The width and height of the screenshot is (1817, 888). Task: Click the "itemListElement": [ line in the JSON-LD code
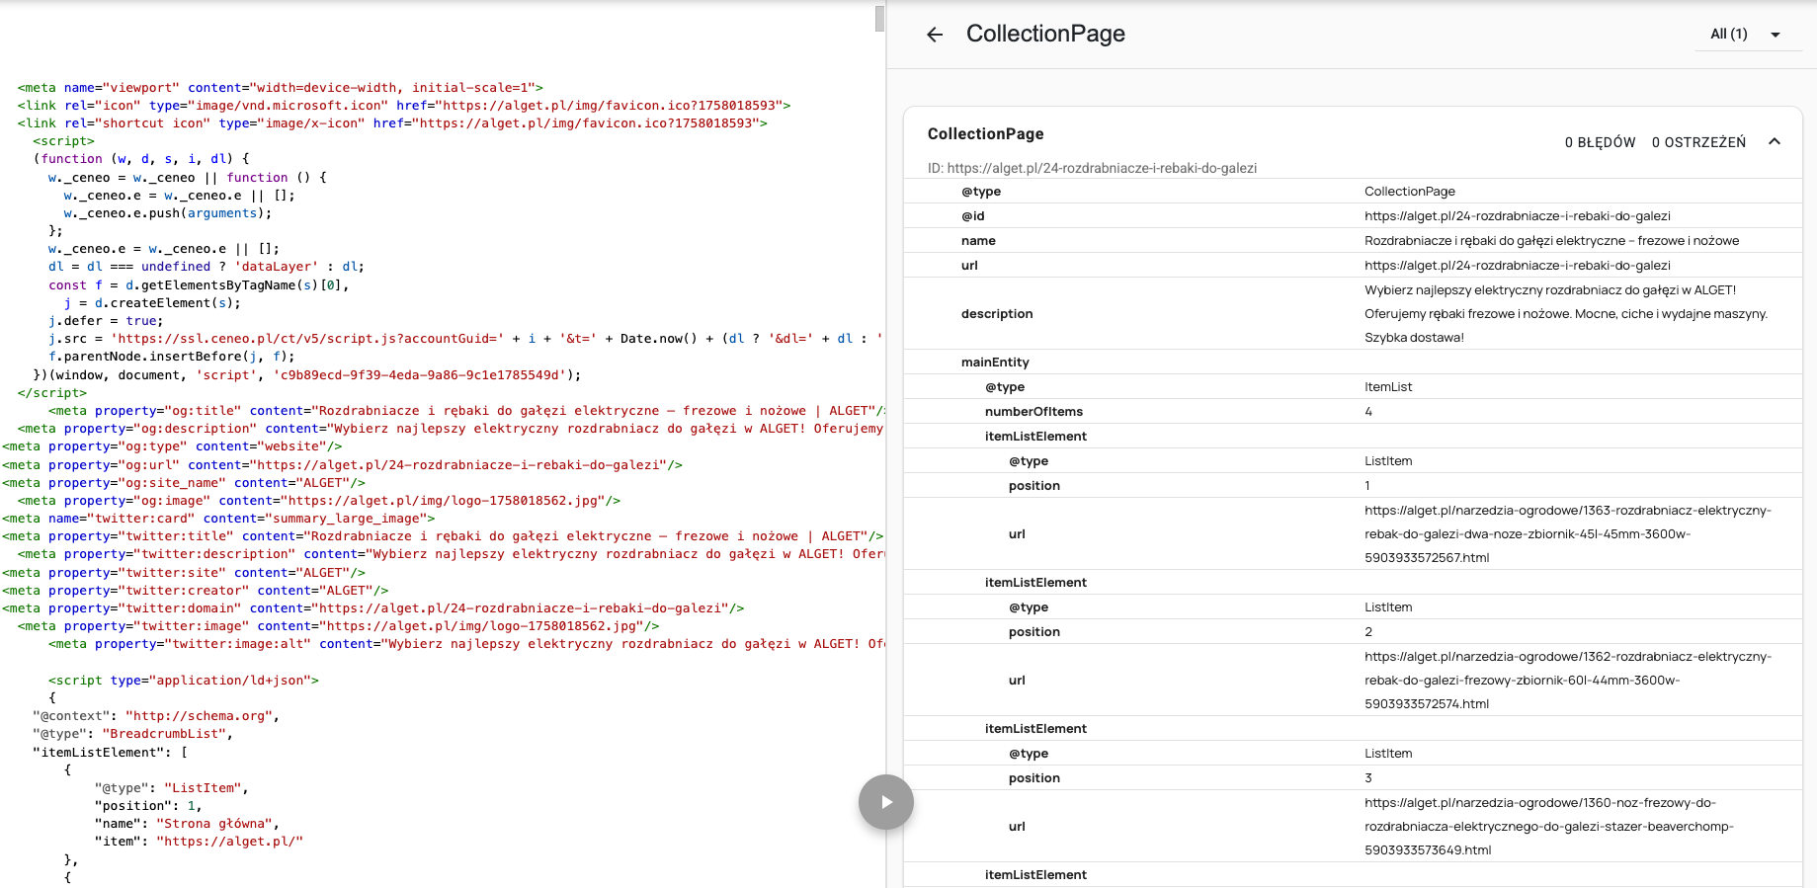[110, 753]
